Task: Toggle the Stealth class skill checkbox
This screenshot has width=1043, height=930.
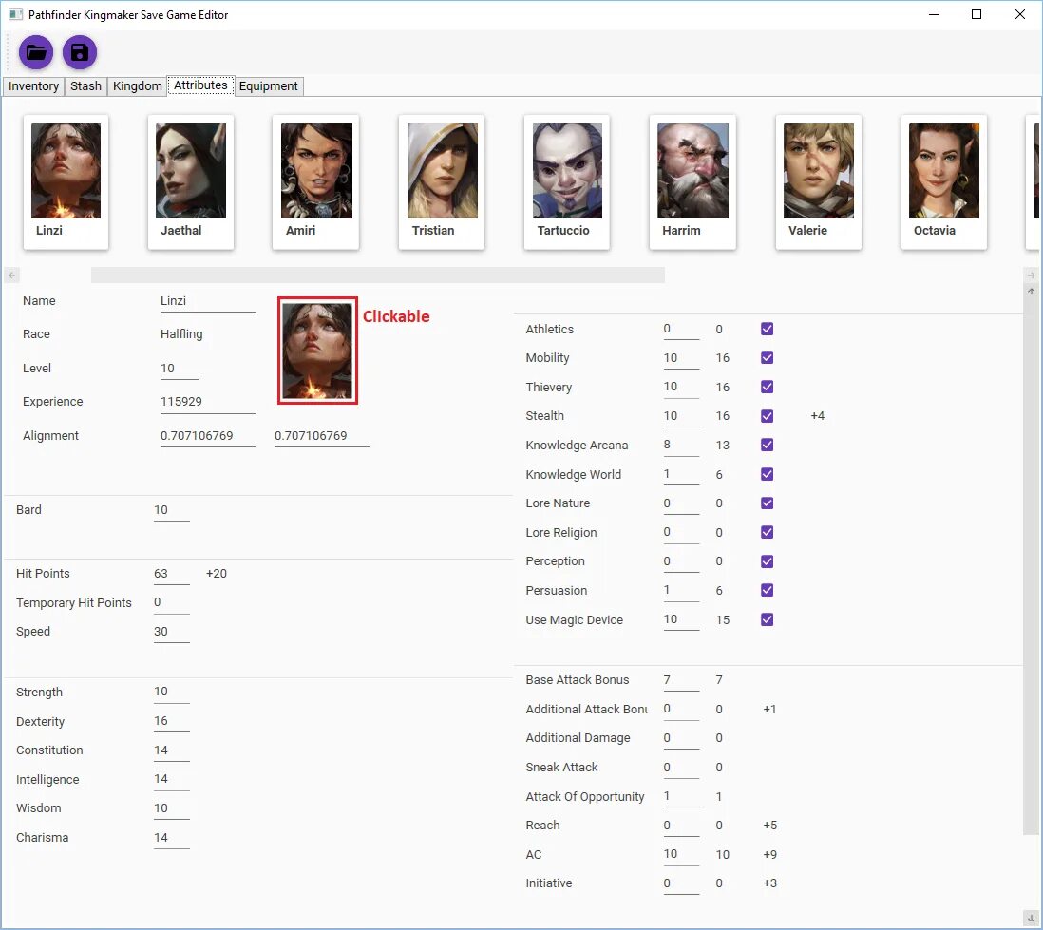Action: pyautogui.click(x=767, y=416)
